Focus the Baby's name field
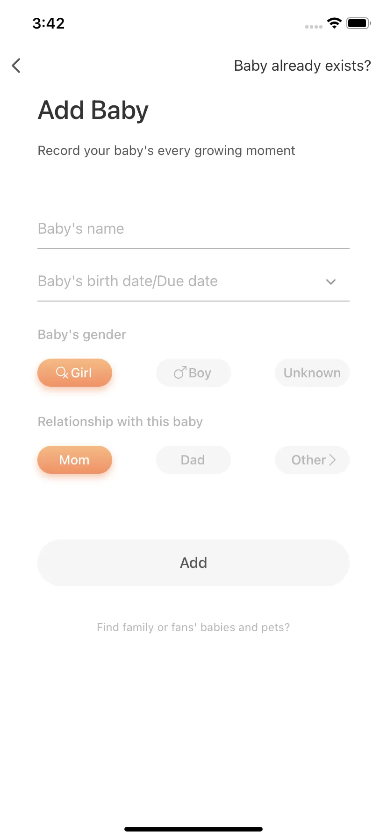The image size is (387, 839). coord(193,229)
